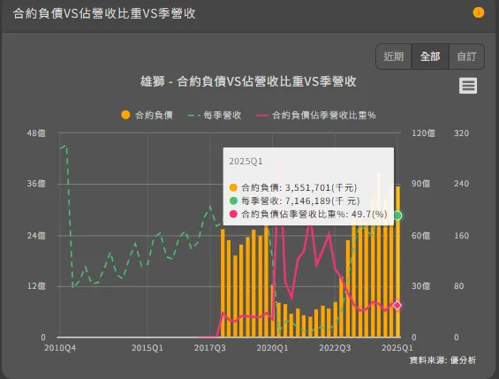Click the 160 percentage axis label
This screenshot has height=379, width=499.
click(x=461, y=236)
